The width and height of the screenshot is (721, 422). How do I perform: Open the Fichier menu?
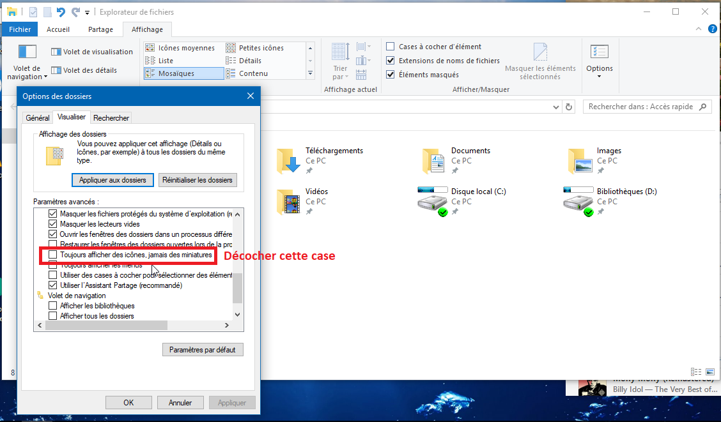click(20, 29)
